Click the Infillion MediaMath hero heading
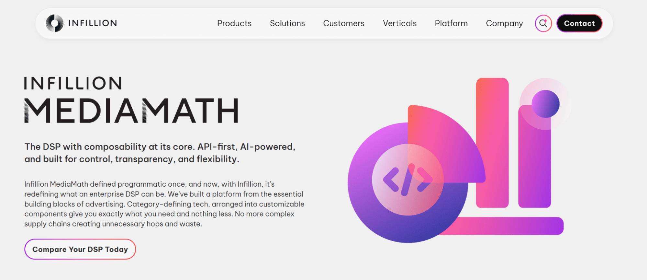The height and width of the screenshot is (280, 647). pos(132,100)
